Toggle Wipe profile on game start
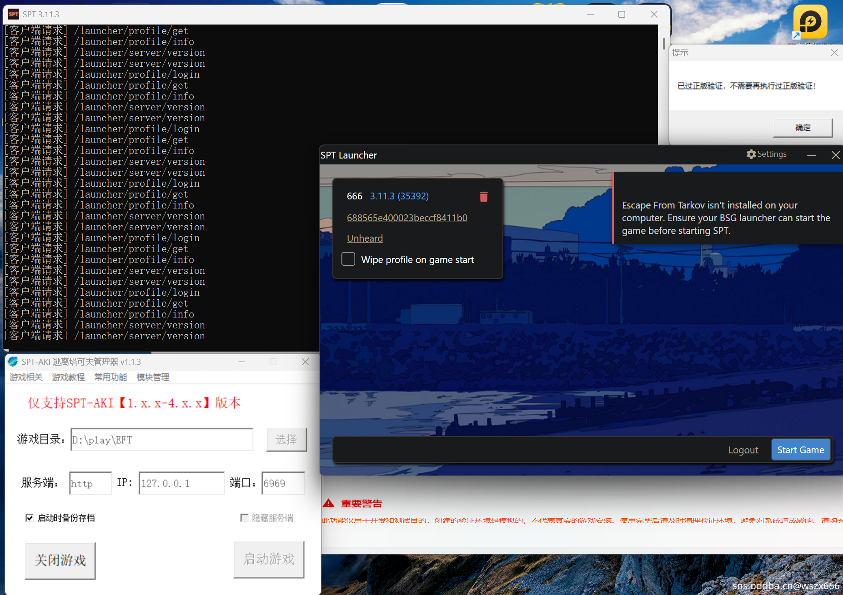Screen dimensions: 843x595 coord(348,259)
